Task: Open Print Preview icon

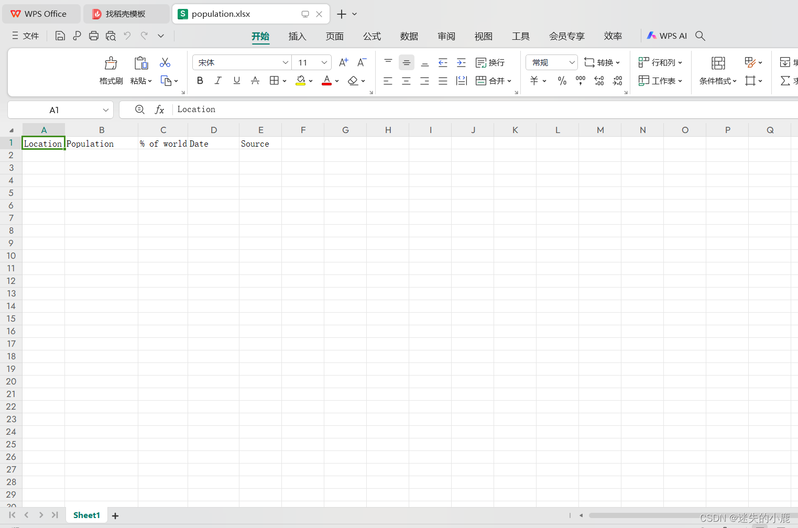Action: pyautogui.click(x=111, y=36)
